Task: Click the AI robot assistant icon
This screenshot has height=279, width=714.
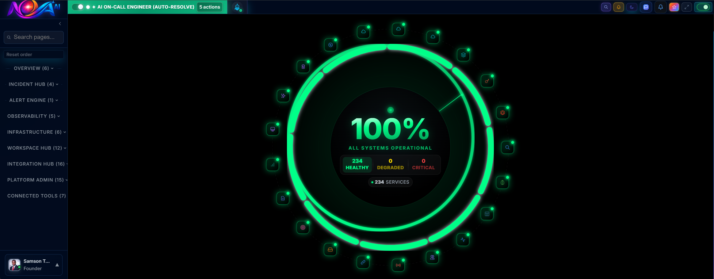Action: (238, 7)
